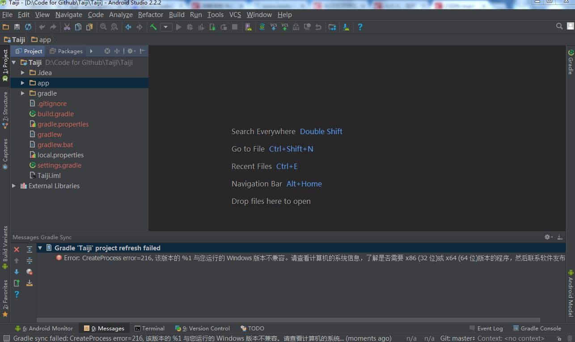Open Messages panel gear settings dropdown

coord(549,237)
